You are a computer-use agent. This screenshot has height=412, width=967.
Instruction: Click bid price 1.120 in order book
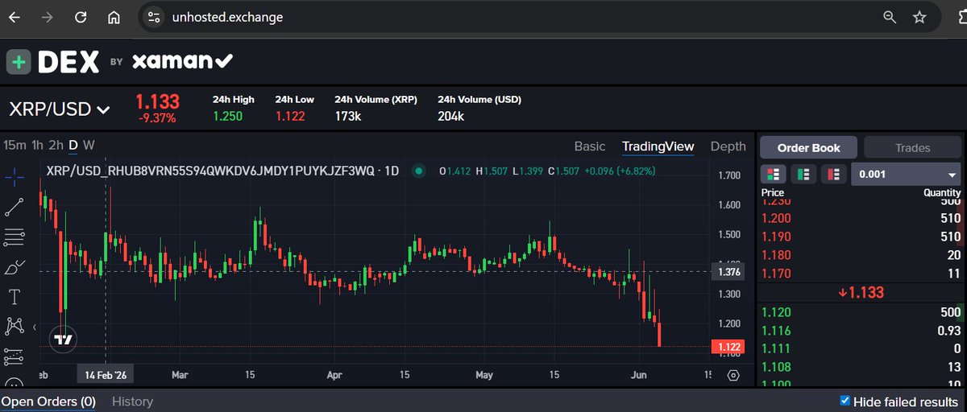pyautogui.click(x=777, y=312)
